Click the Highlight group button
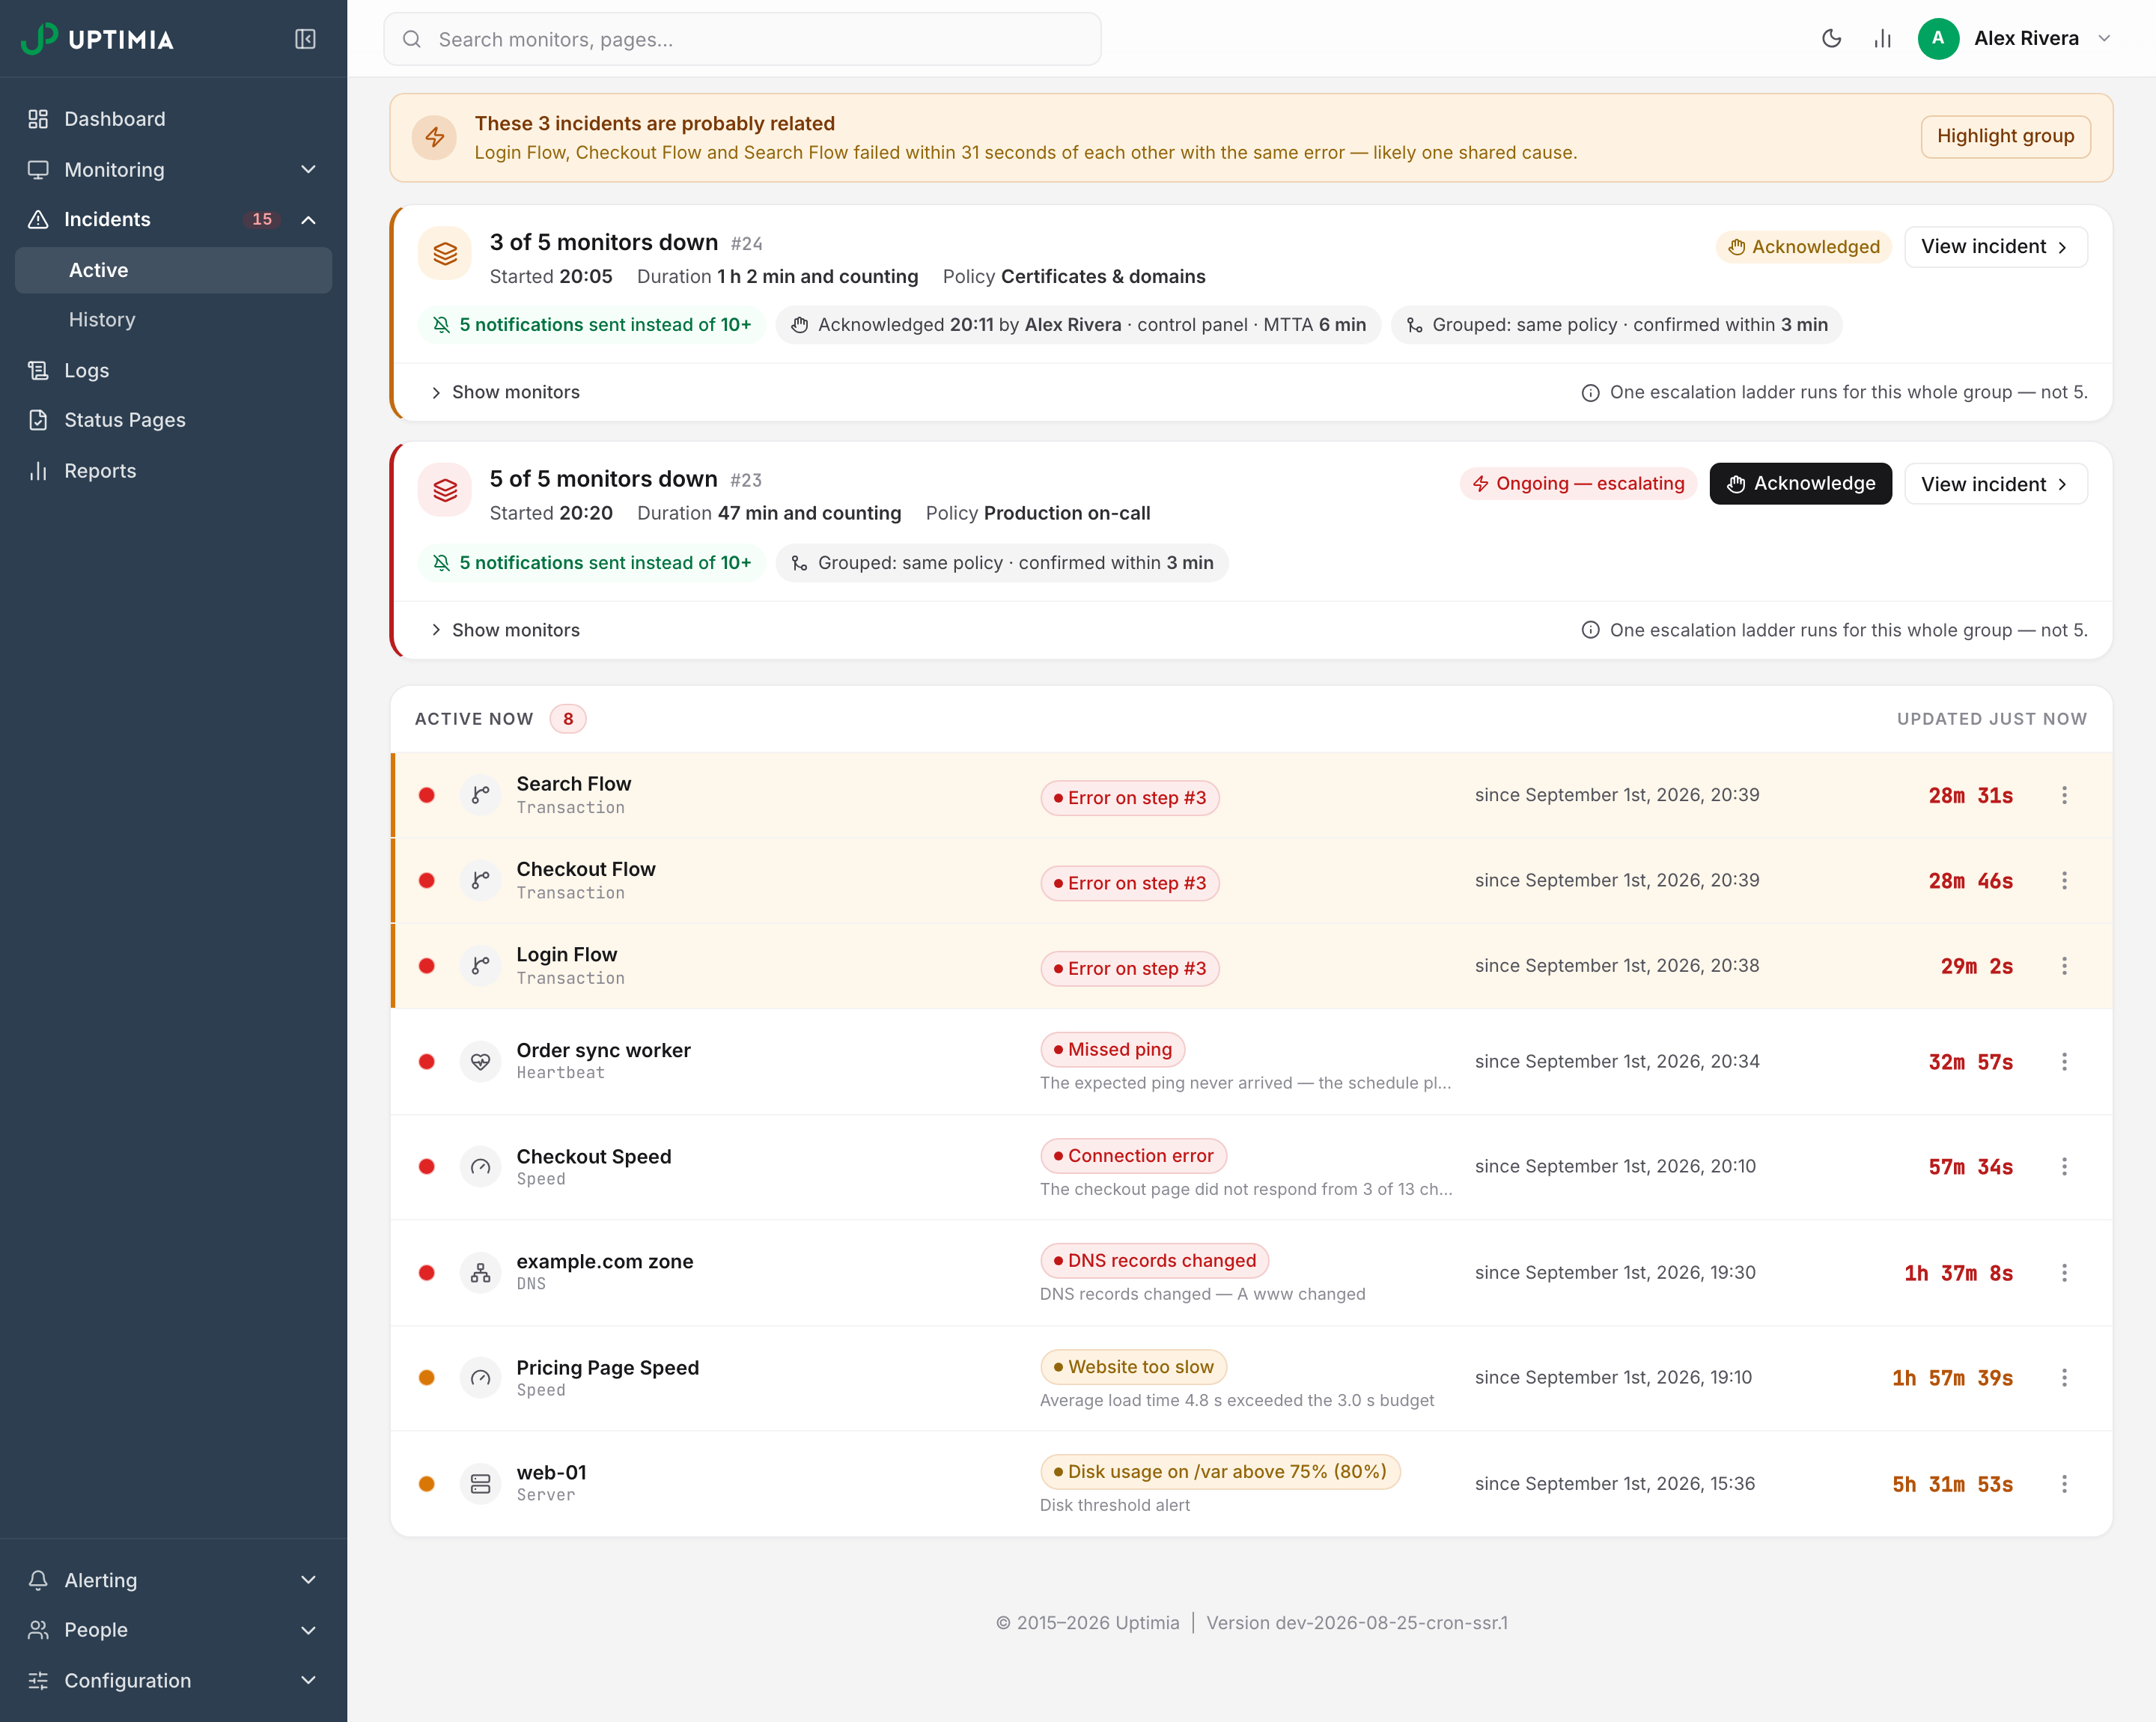This screenshot has width=2156, height=1722. [2005, 137]
